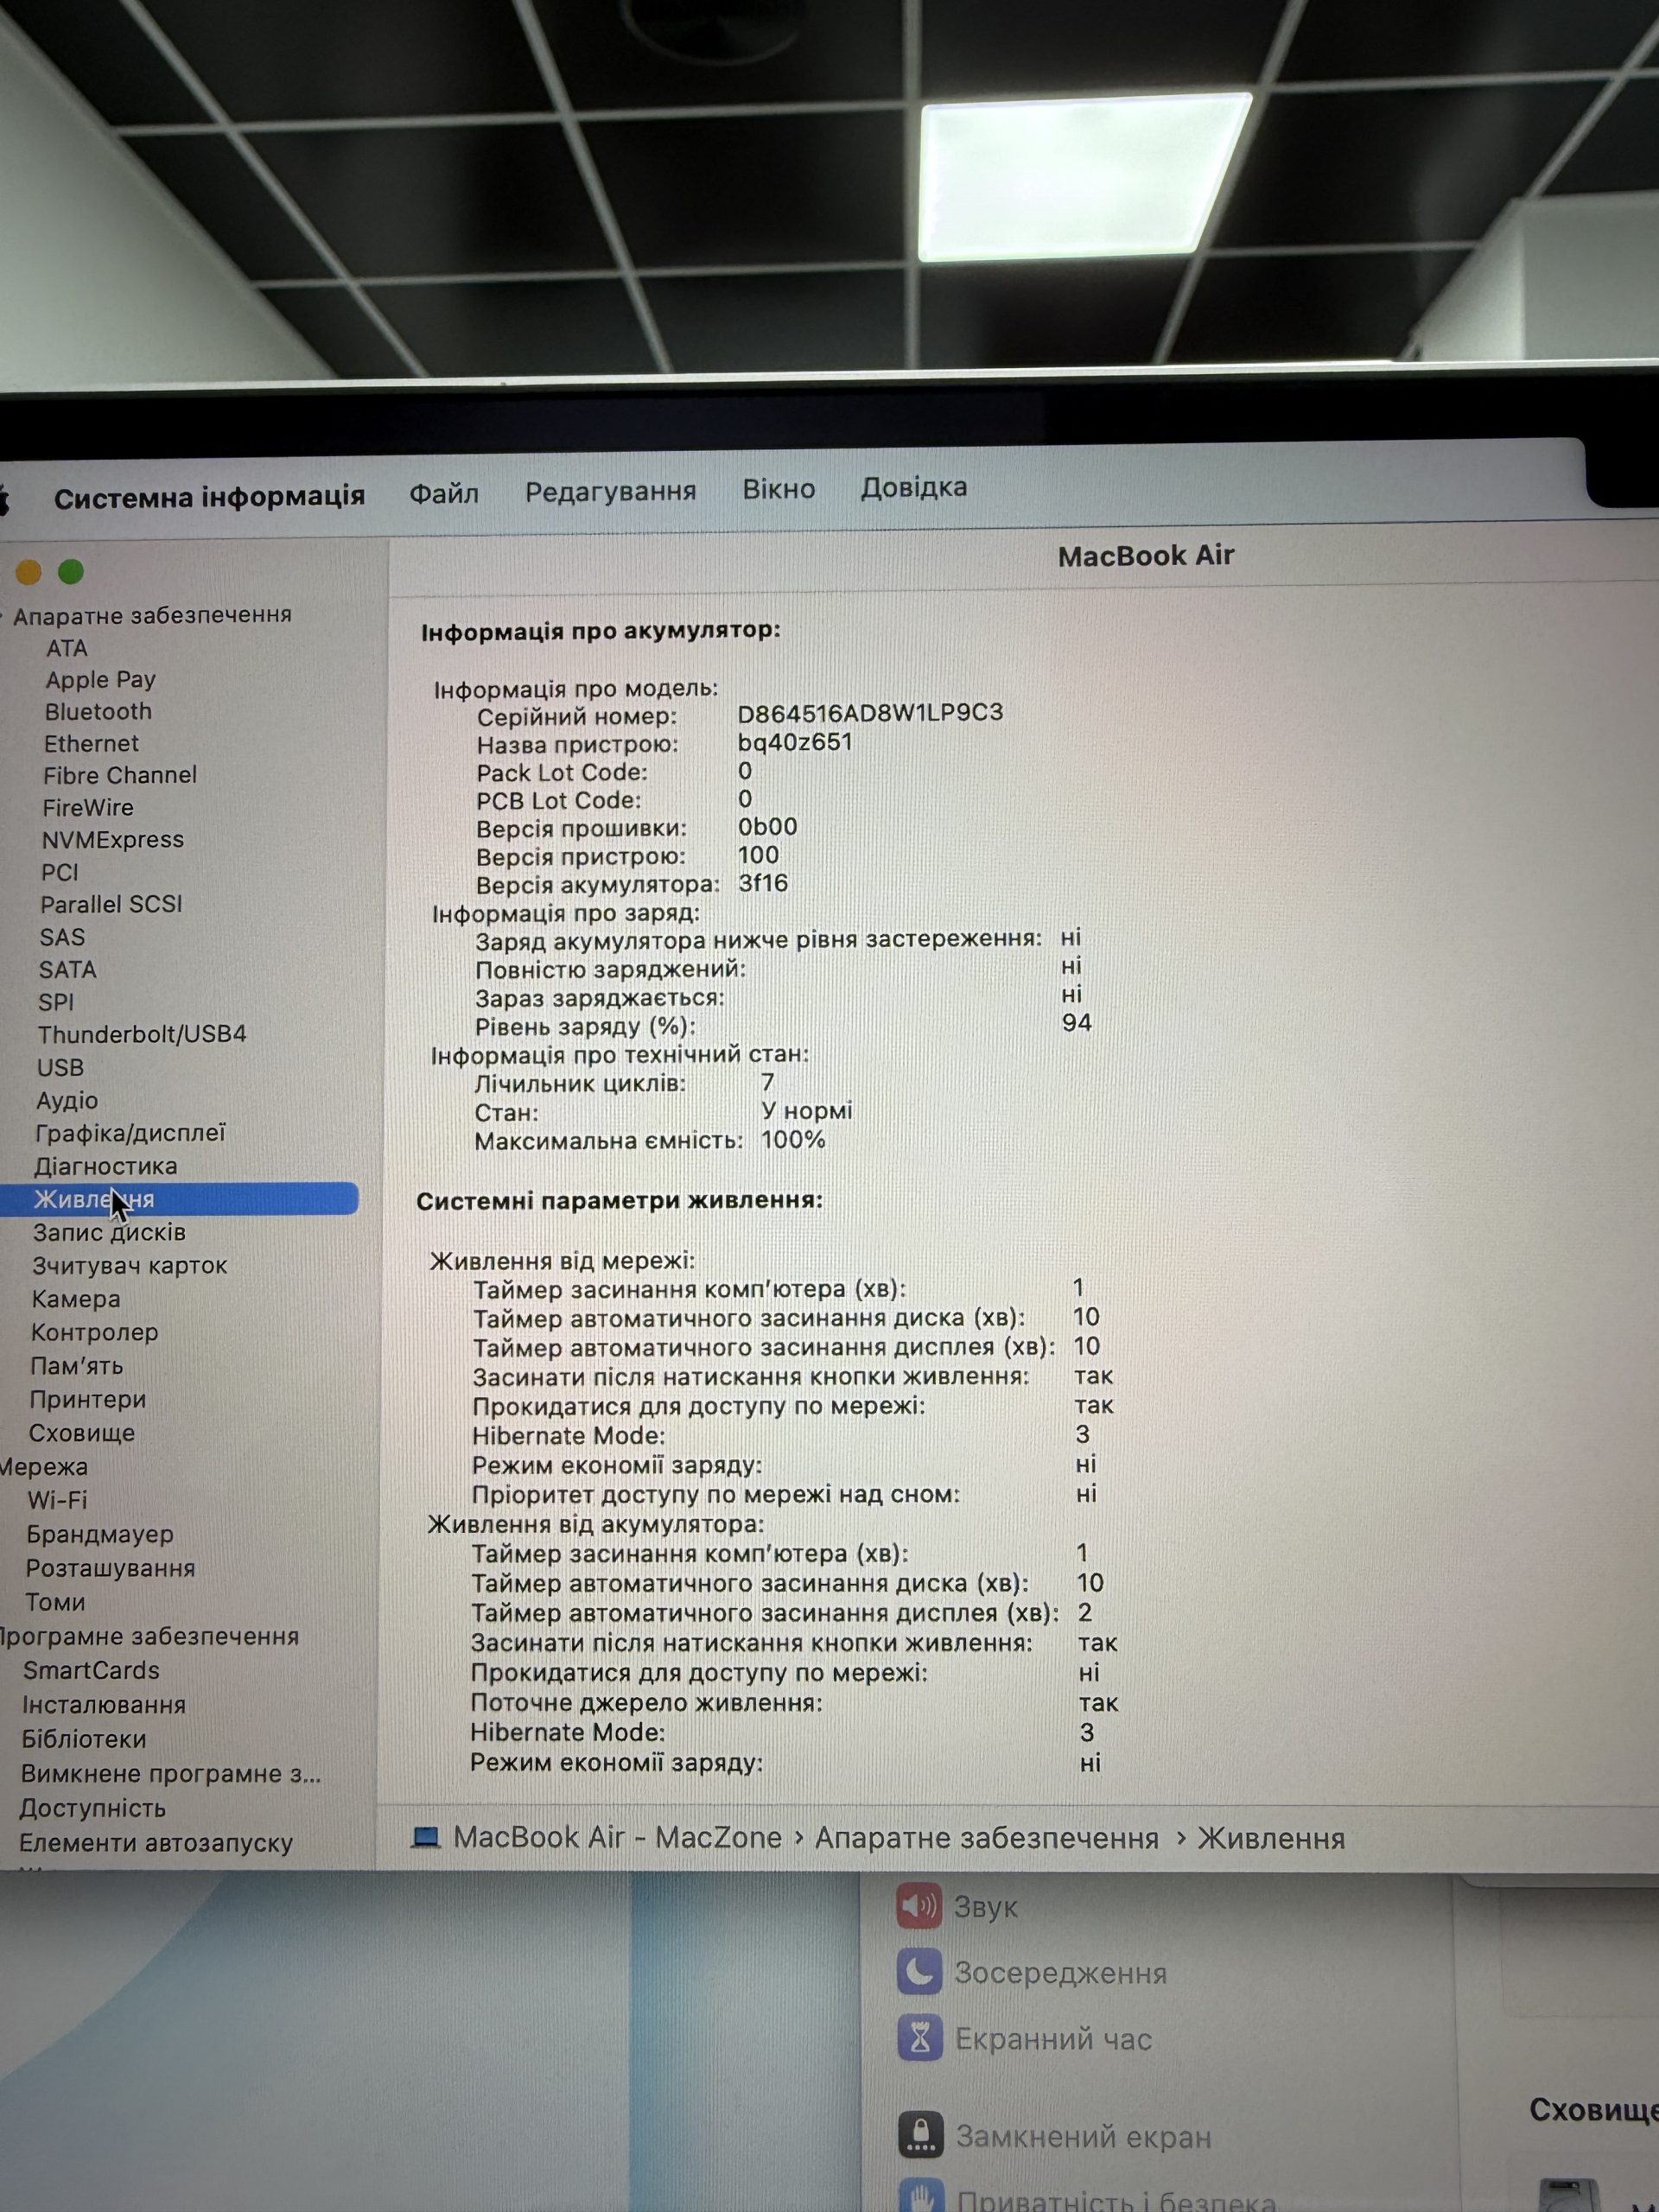This screenshot has height=2212, width=1659.
Task: Click the Версія прошивки value 0b00
Action: click(x=767, y=827)
